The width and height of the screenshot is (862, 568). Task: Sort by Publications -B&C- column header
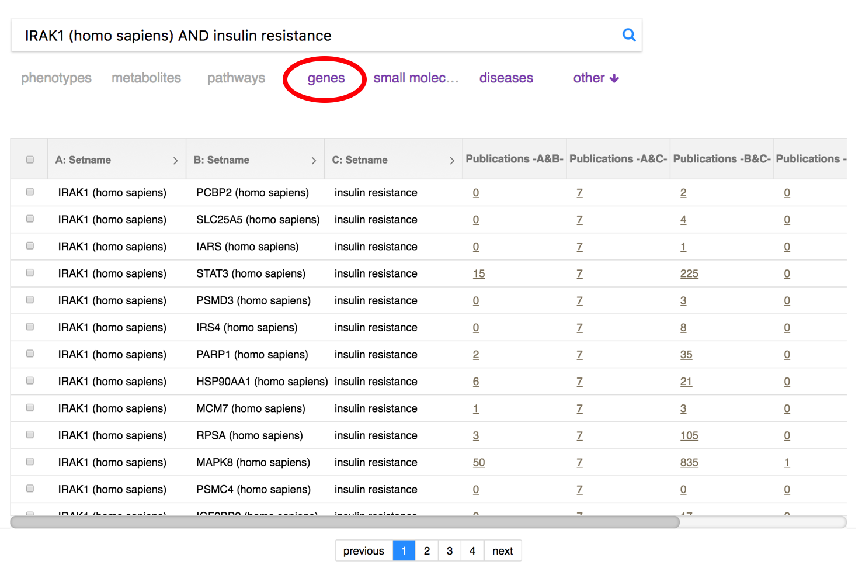pyautogui.click(x=722, y=159)
